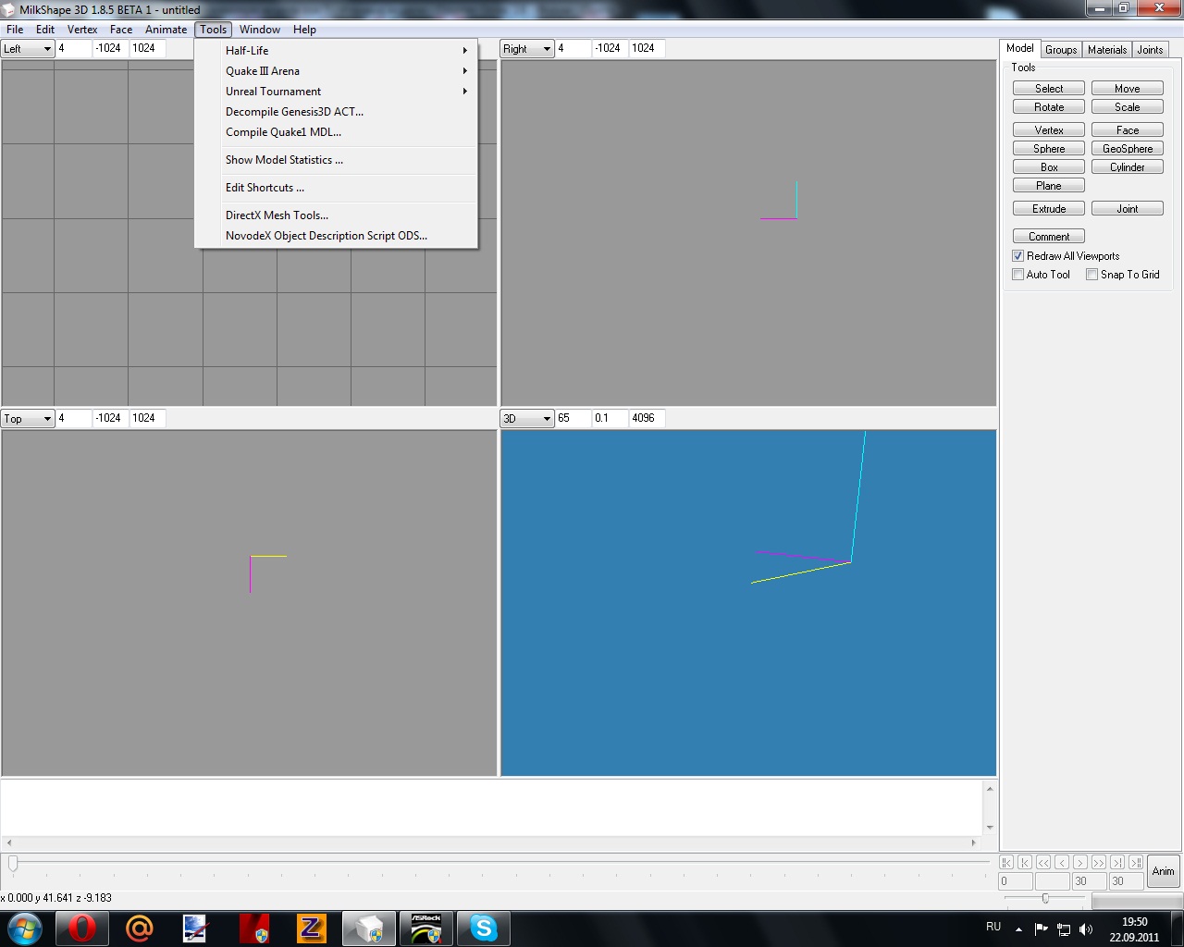
Task: Open the Windows Start menu
Action: click(x=24, y=929)
